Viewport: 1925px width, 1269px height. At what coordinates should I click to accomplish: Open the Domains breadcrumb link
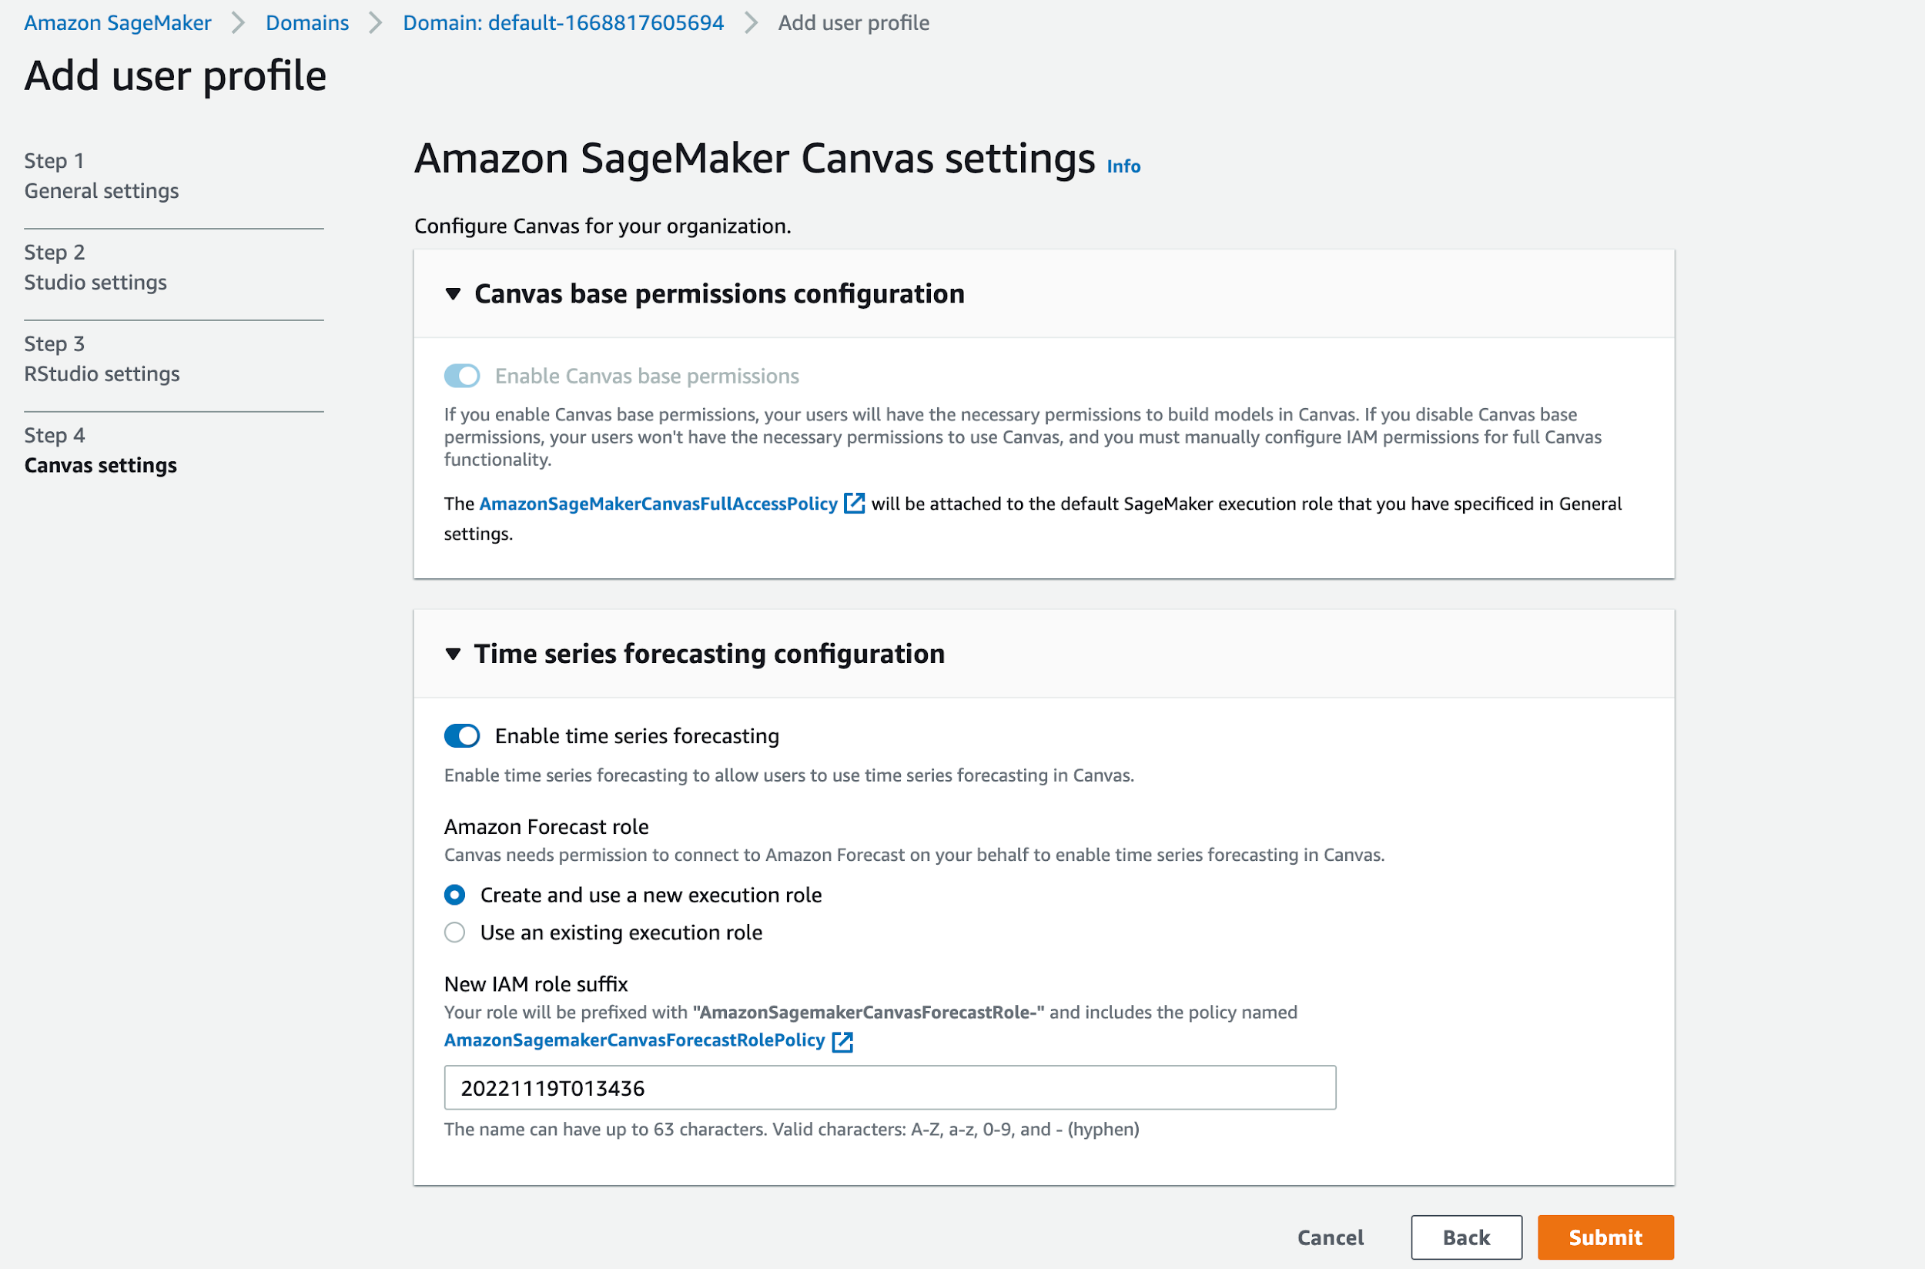[307, 22]
